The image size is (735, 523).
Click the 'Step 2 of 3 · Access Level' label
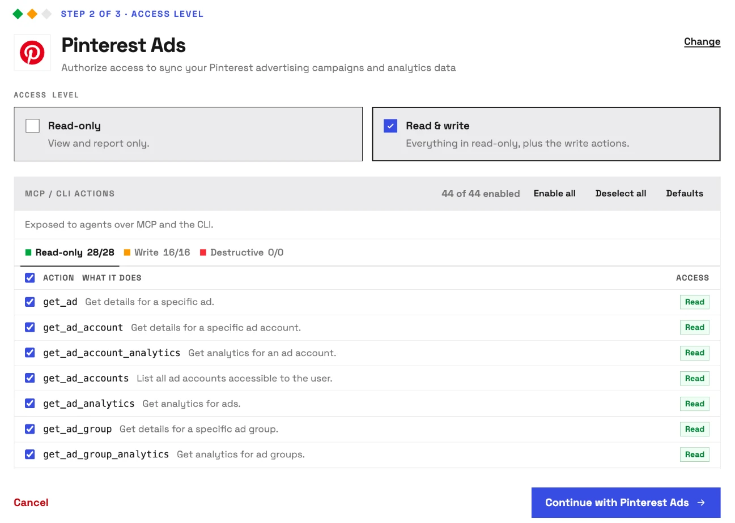132,14
